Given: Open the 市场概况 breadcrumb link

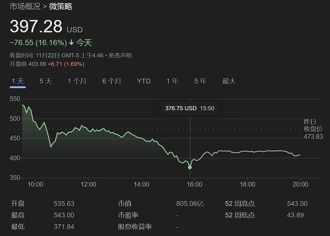Looking at the screenshot, I should click(x=25, y=6).
